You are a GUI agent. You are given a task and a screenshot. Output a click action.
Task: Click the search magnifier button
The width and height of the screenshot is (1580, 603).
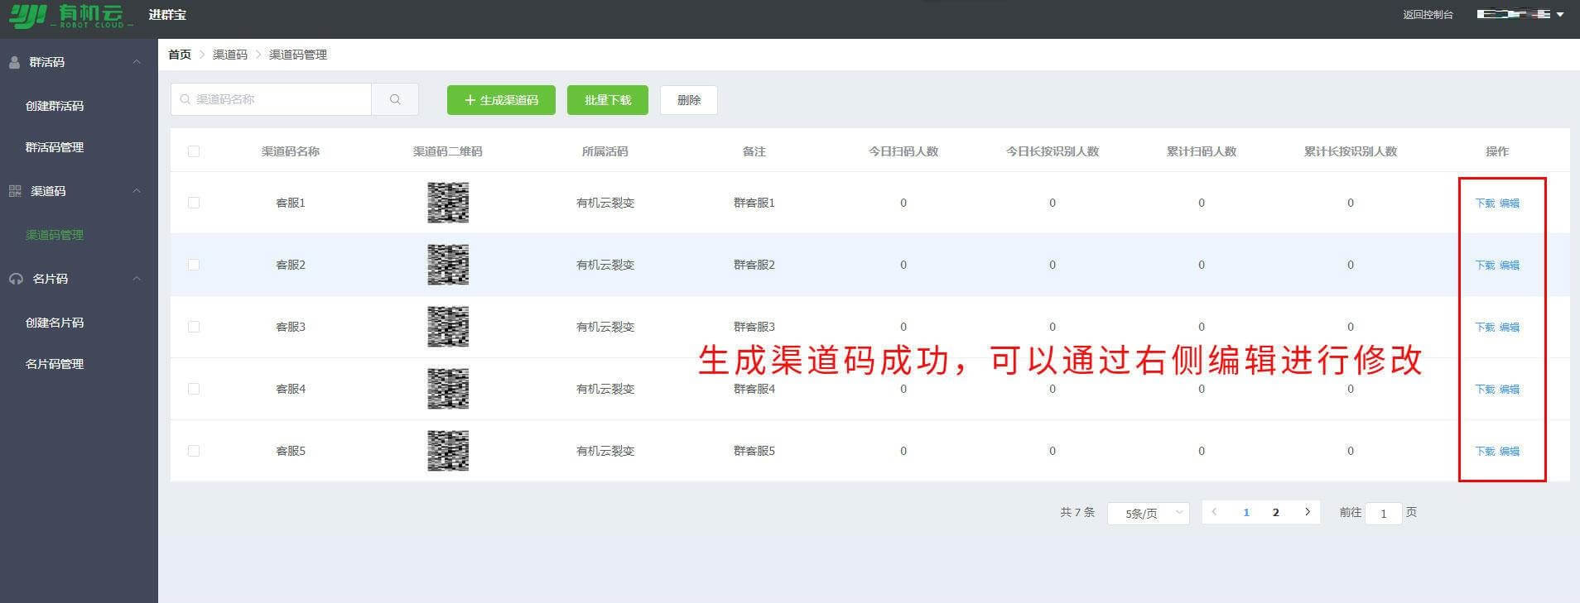[x=395, y=99]
